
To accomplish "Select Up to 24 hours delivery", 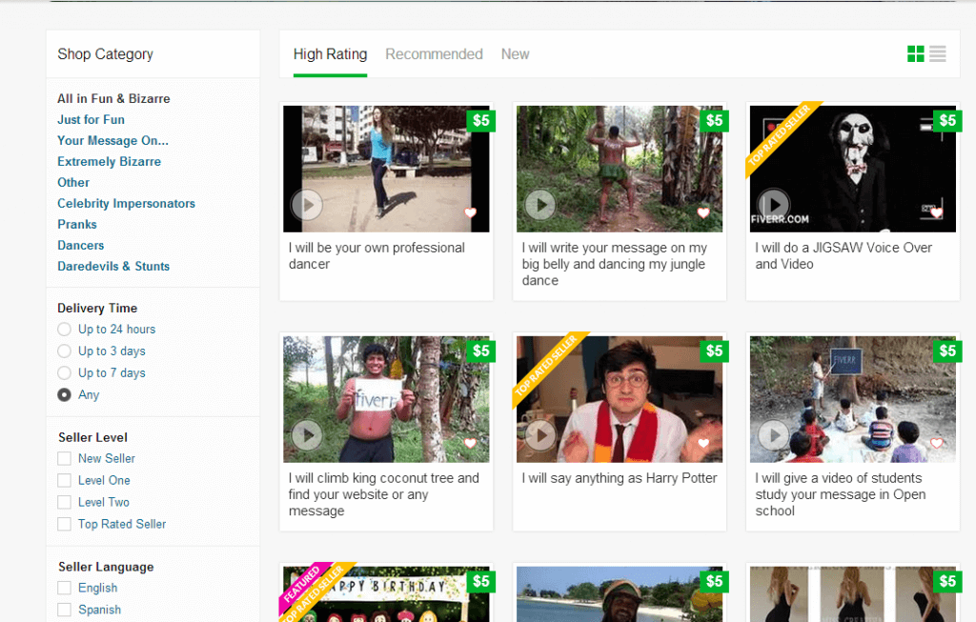I will click(x=64, y=329).
